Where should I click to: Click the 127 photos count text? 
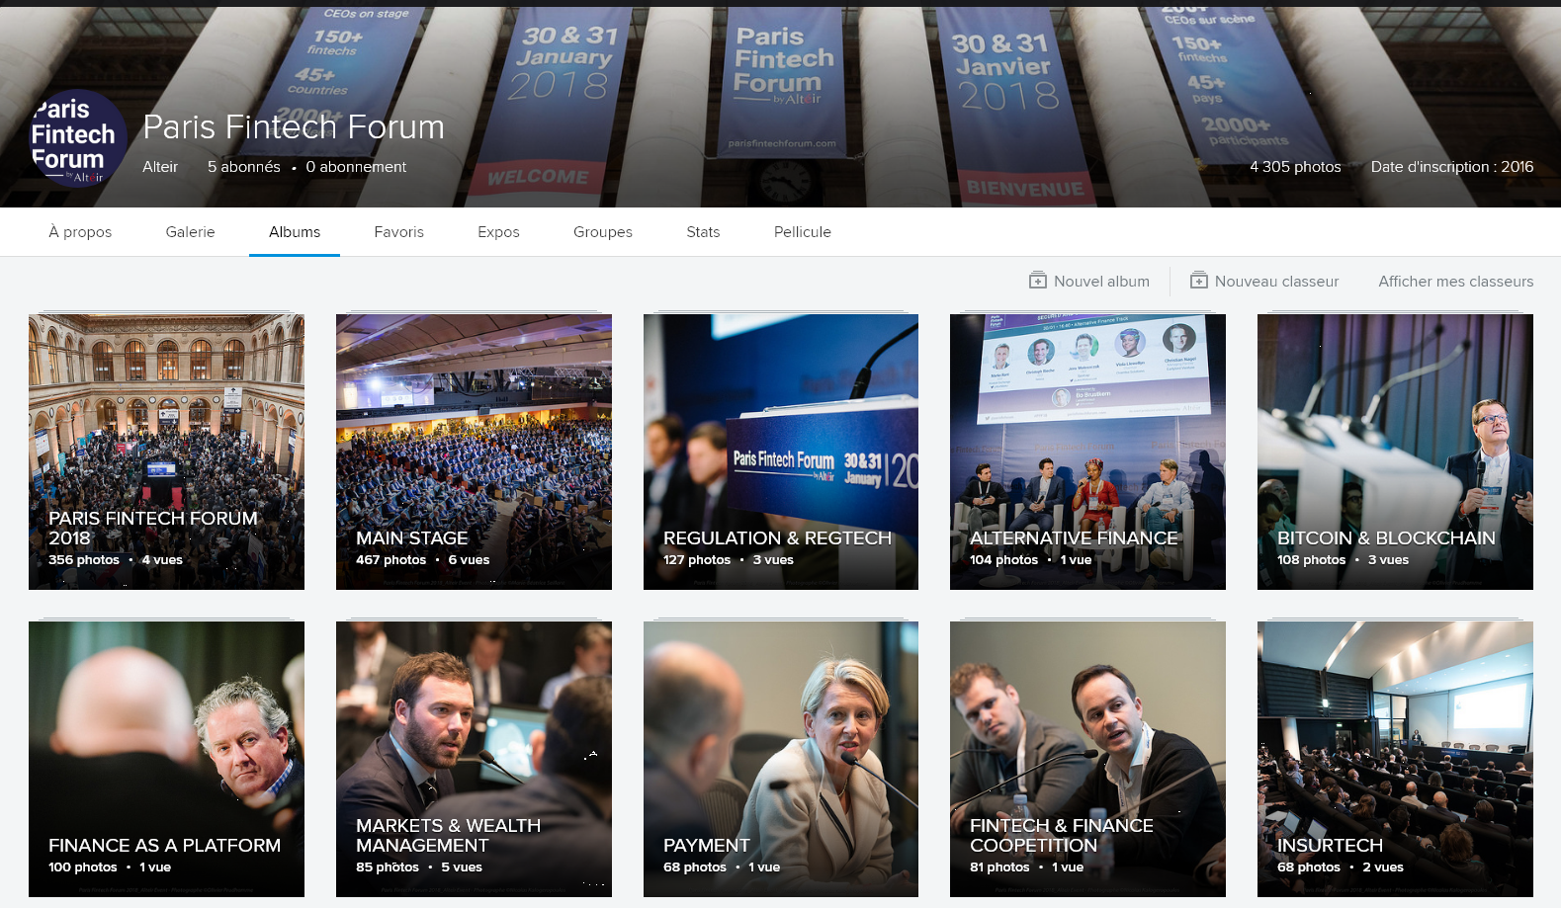click(x=697, y=560)
